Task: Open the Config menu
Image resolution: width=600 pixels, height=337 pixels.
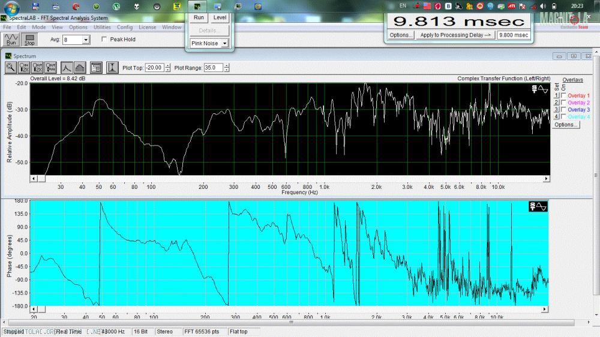Action: [x=125, y=27]
